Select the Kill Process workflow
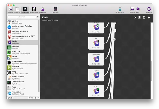This screenshot has height=109, width=159. [x=22, y=63]
